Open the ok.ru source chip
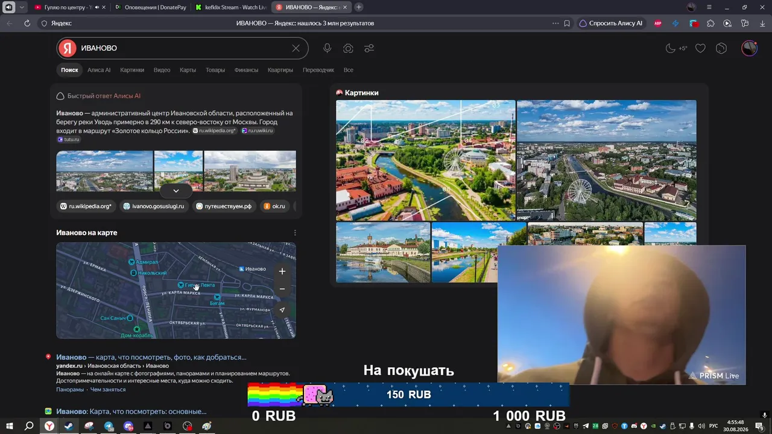 click(x=274, y=206)
